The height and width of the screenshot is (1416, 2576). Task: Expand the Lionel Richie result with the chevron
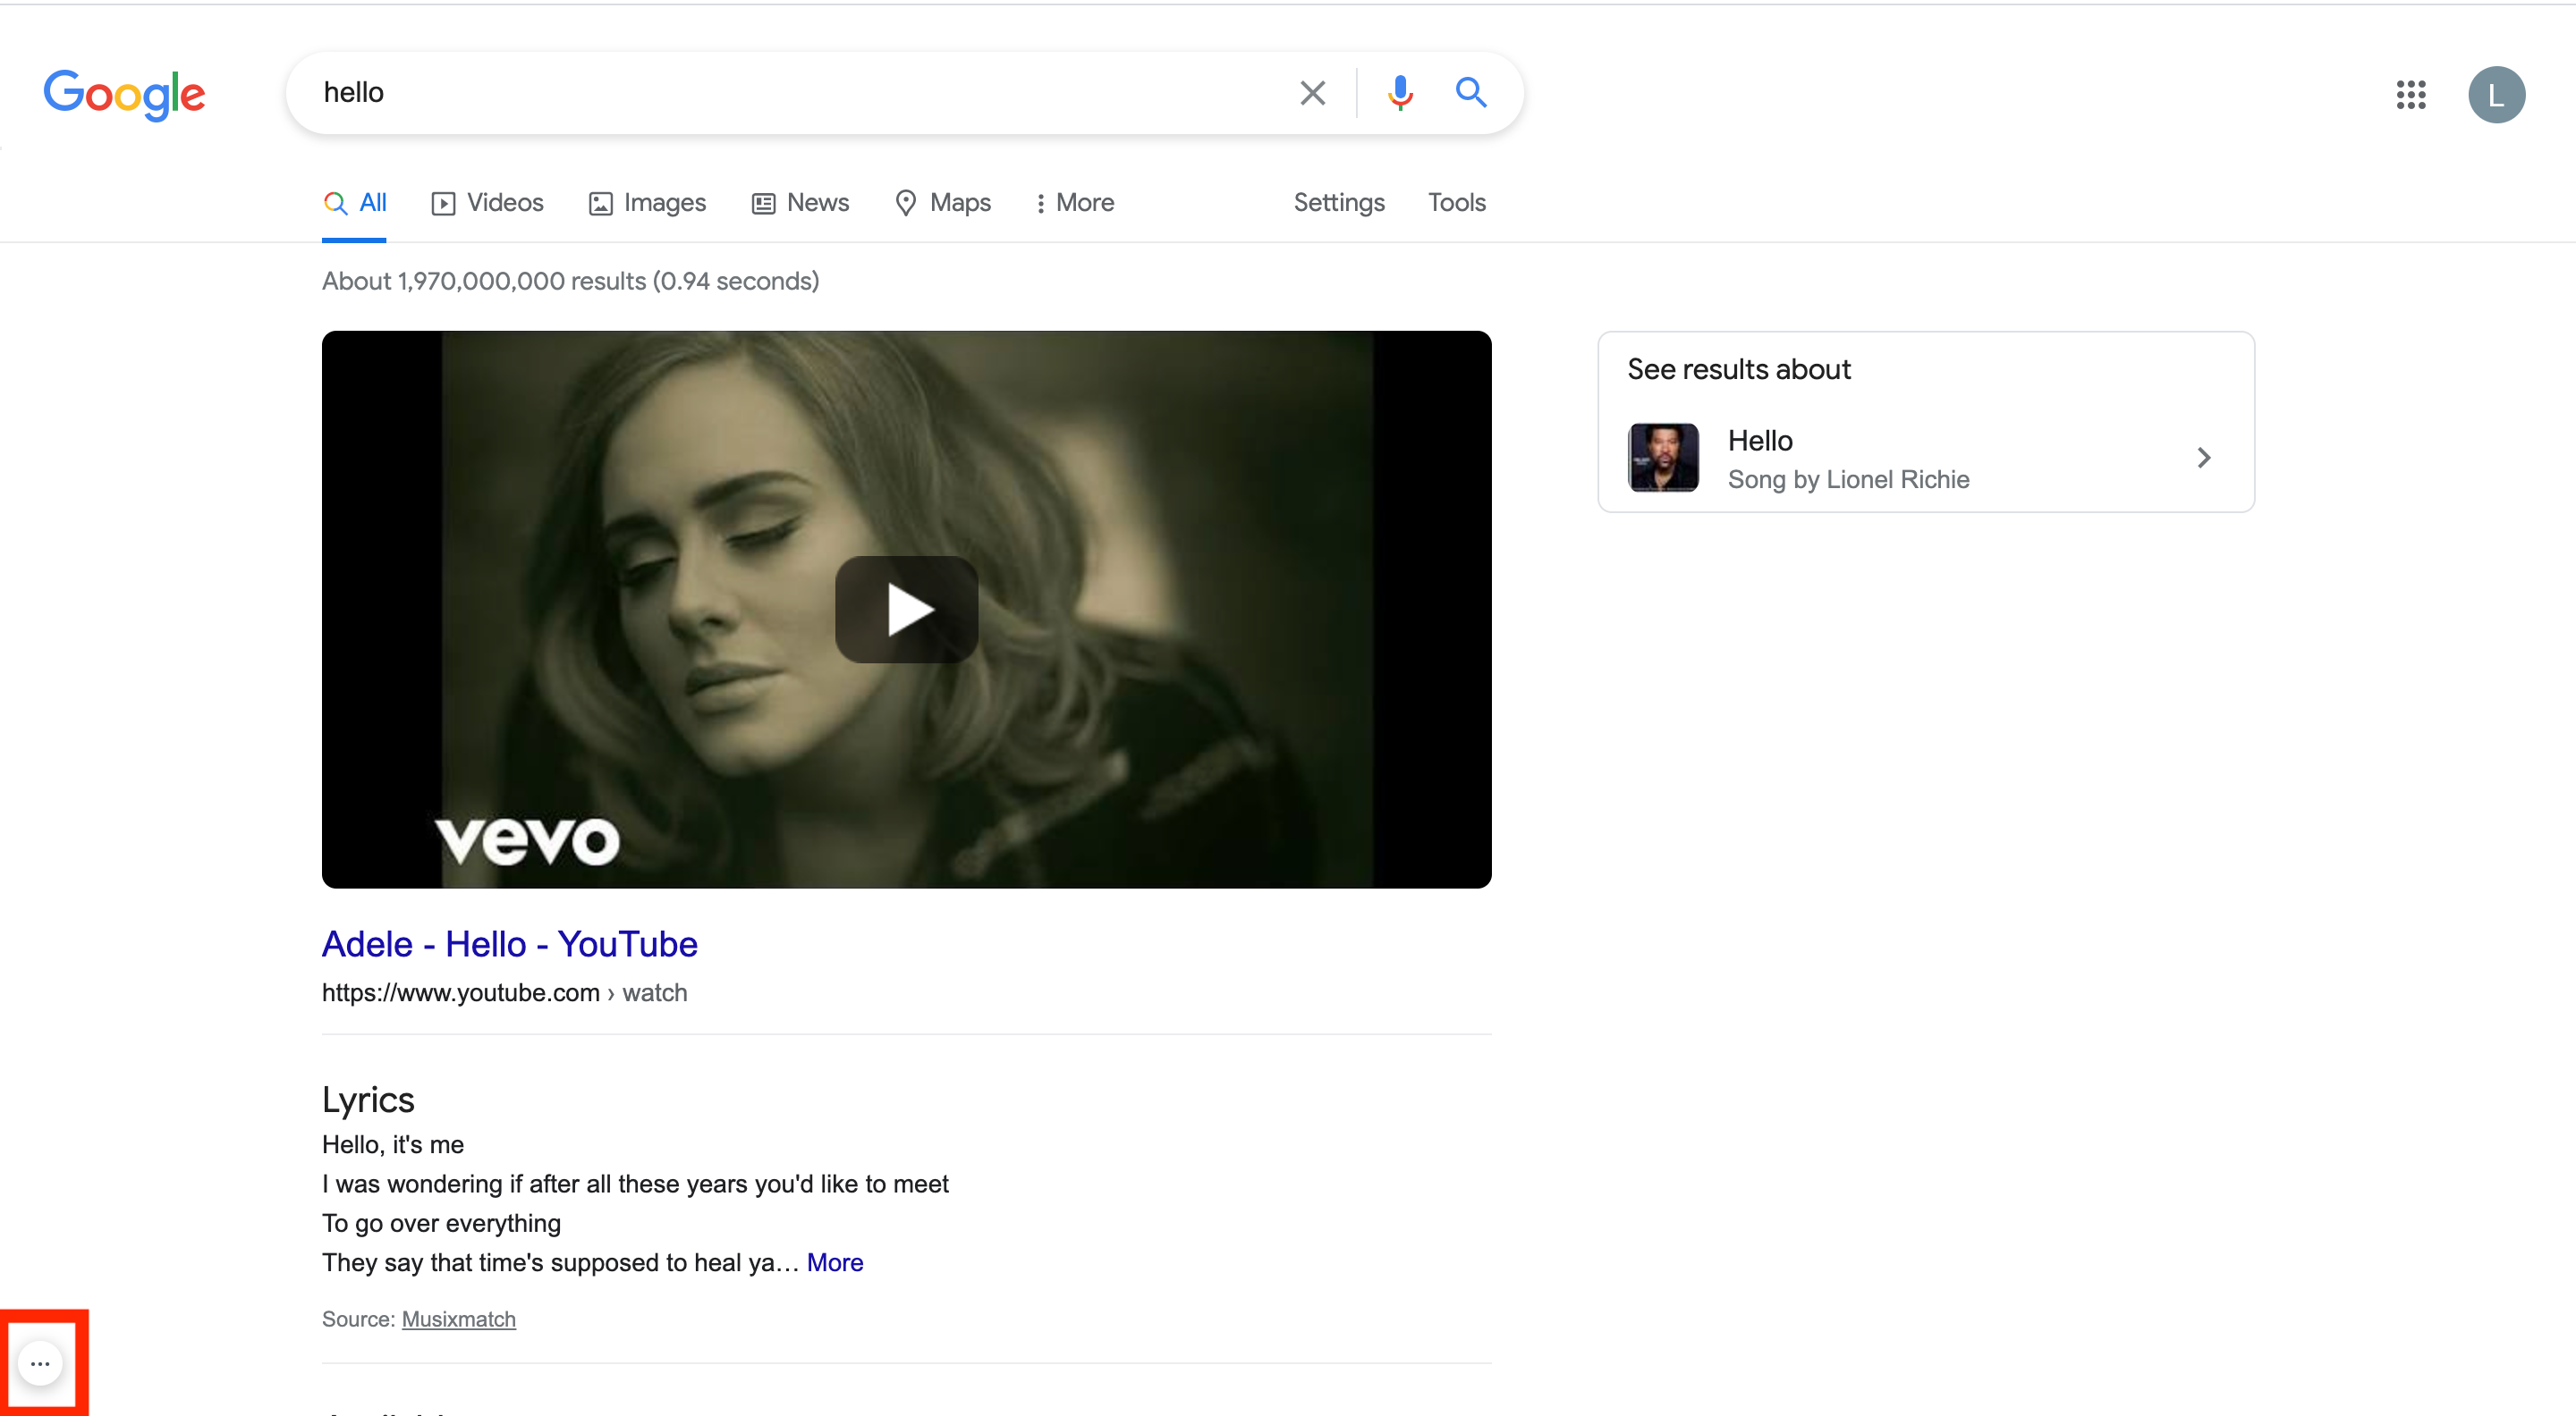[2203, 457]
